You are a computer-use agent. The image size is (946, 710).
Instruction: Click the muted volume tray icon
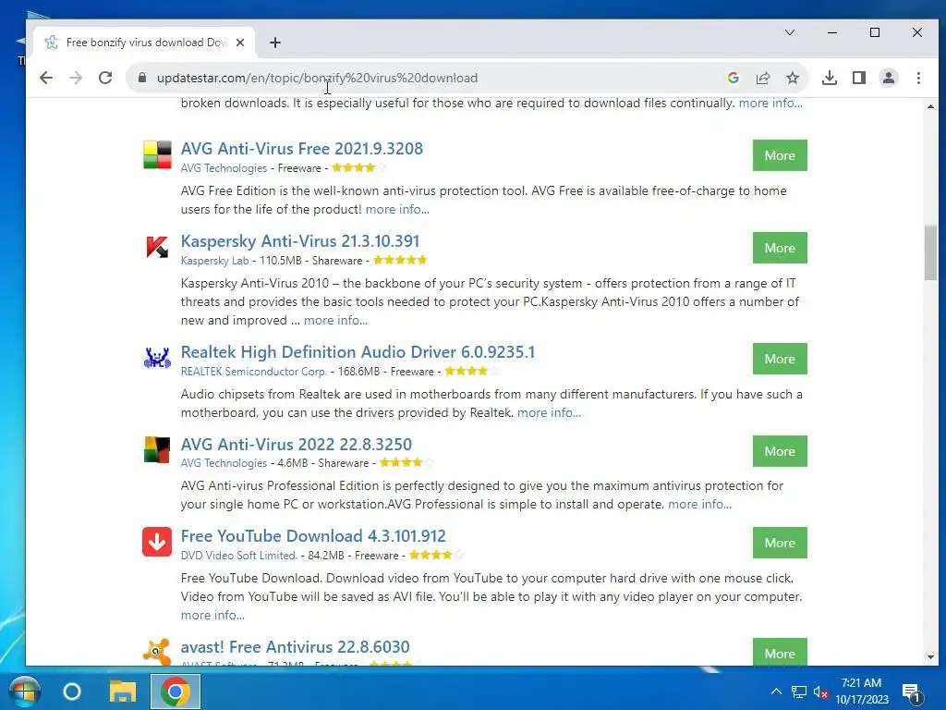[x=820, y=692]
